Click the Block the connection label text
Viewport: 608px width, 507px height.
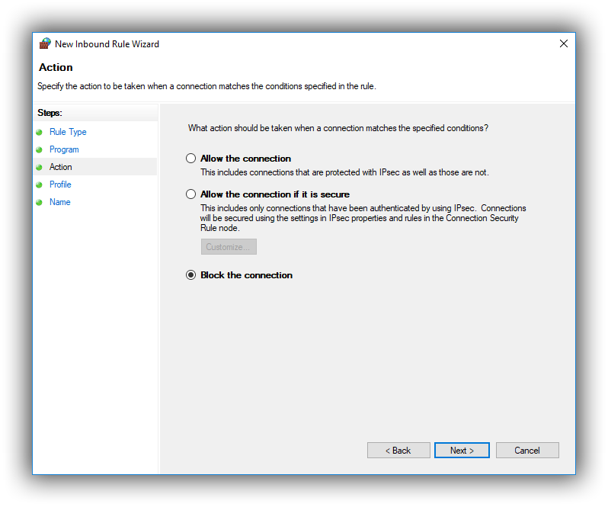tap(247, 275)
